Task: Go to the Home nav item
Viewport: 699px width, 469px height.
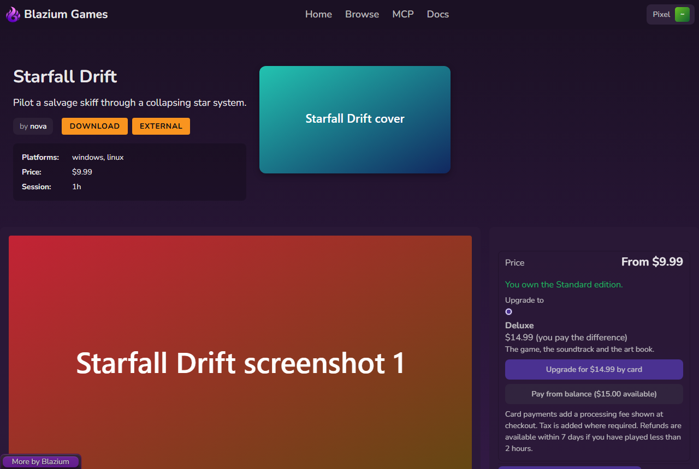Action: tap(318, 14)
